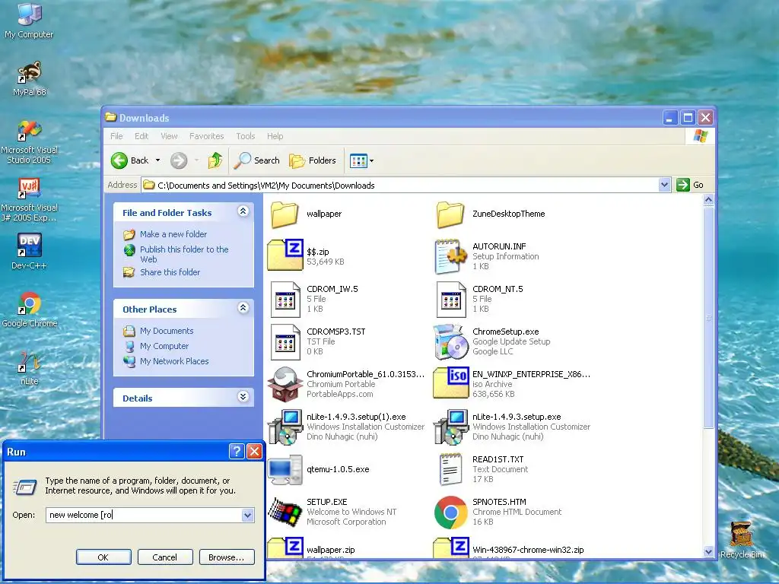Launch Google Chrome desktop shortcut

tap(30, 310)
